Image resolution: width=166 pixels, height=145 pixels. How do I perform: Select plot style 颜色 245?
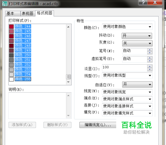pos(23,31)
